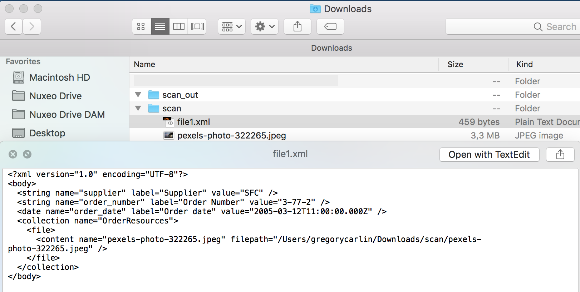The image size is (580, 292).
Task: Switch Finder to cover flow view
Action: (197, 26)
